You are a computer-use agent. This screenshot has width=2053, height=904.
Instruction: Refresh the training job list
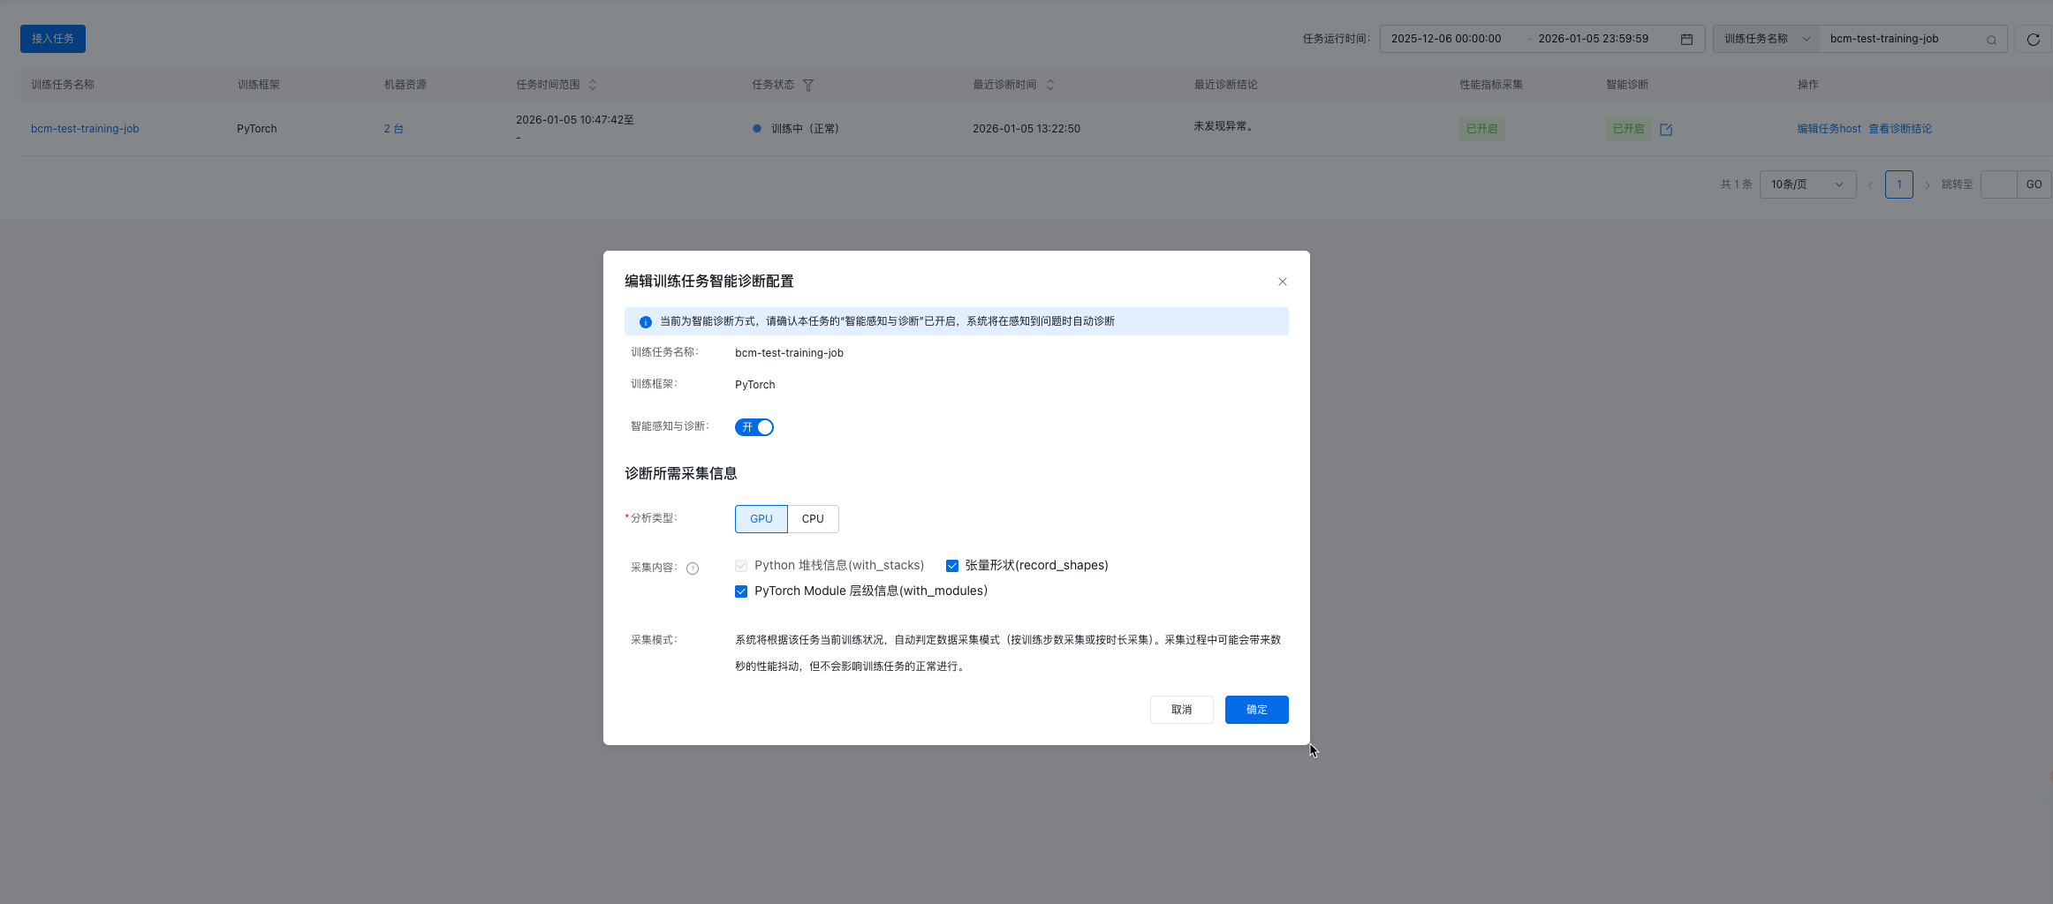click(x=2034, y=38)
